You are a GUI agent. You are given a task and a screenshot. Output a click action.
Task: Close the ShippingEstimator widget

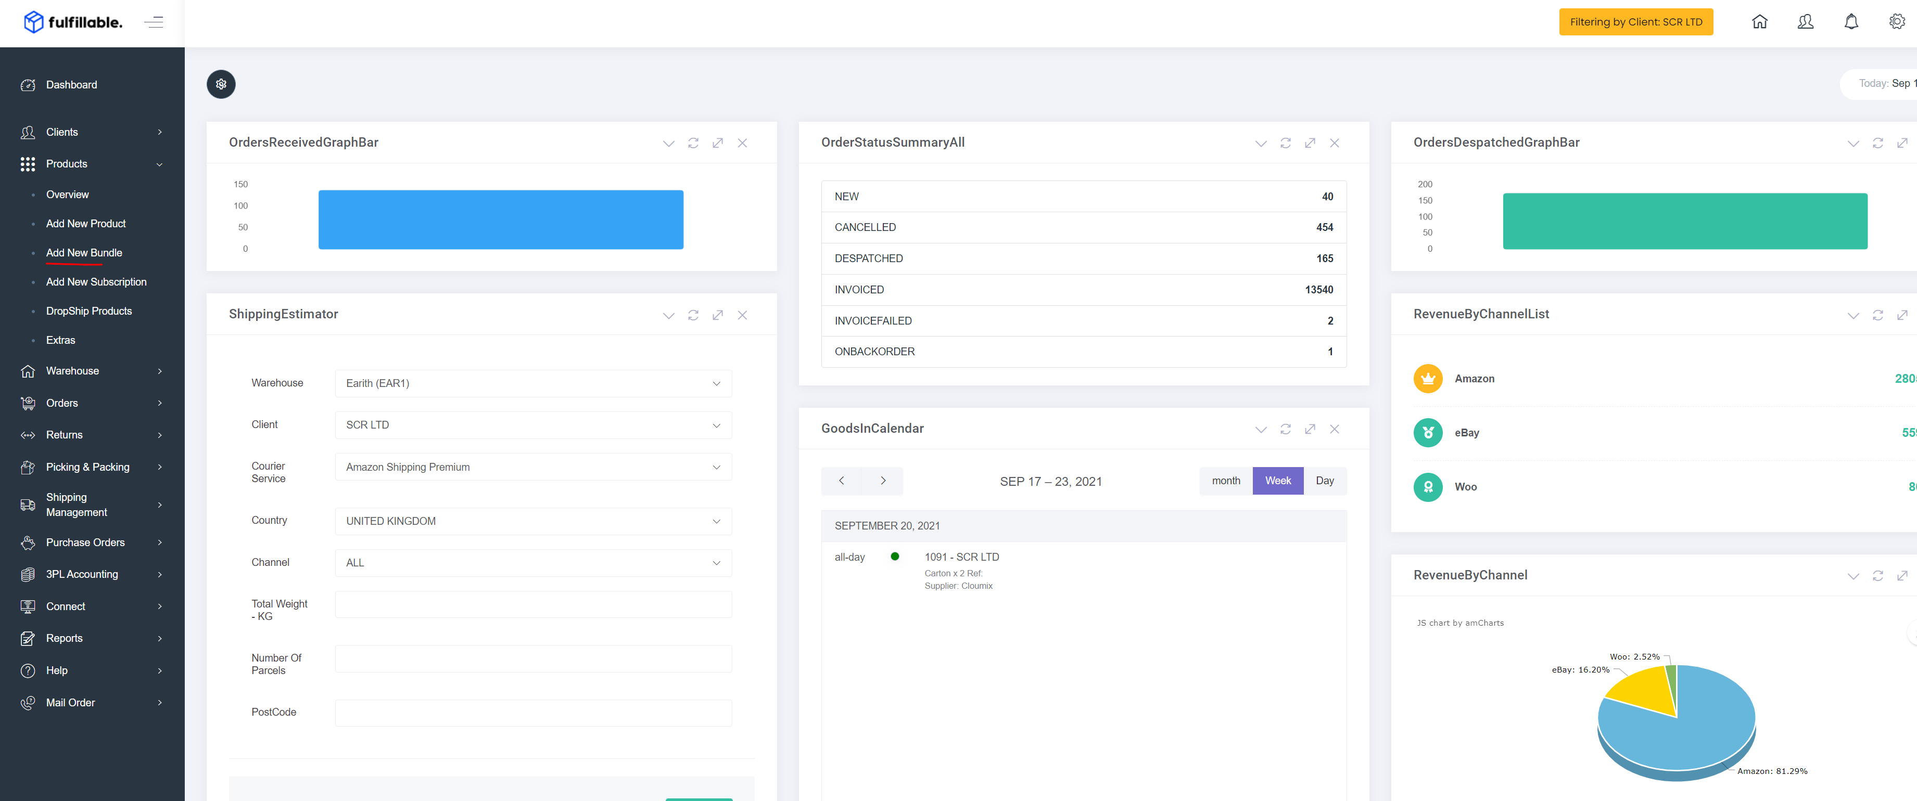[742, 315]
